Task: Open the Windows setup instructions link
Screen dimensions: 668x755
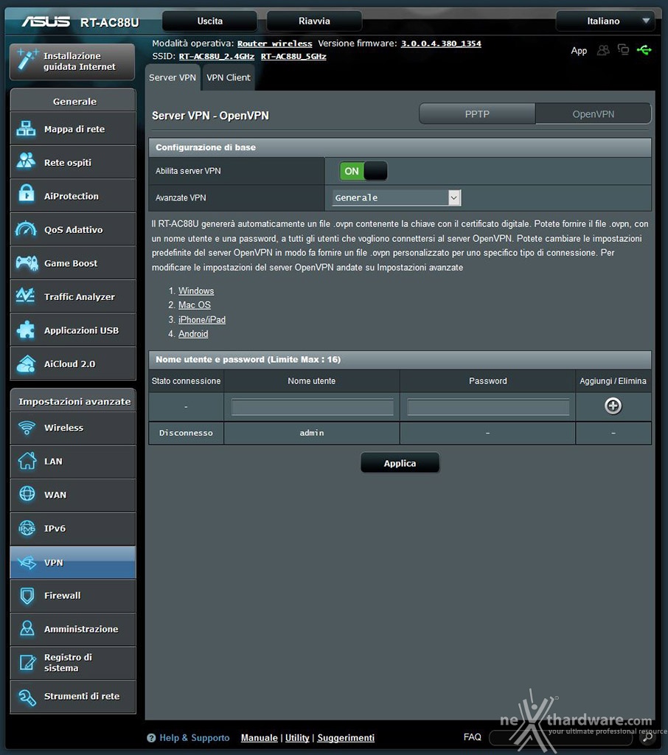Action: (x=196, y=290)
